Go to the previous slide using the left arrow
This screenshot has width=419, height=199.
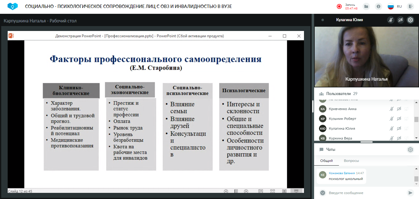pos(226,191)
